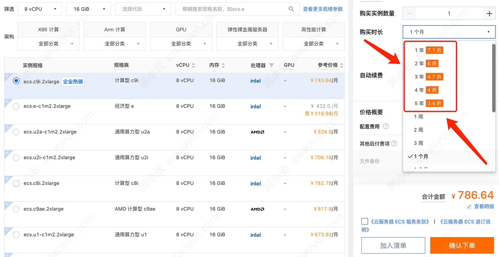The height and width of the screenshot is (257, 499).
Task: Choose the 2 年 6 折 duration option
Action: click(427, 63)
